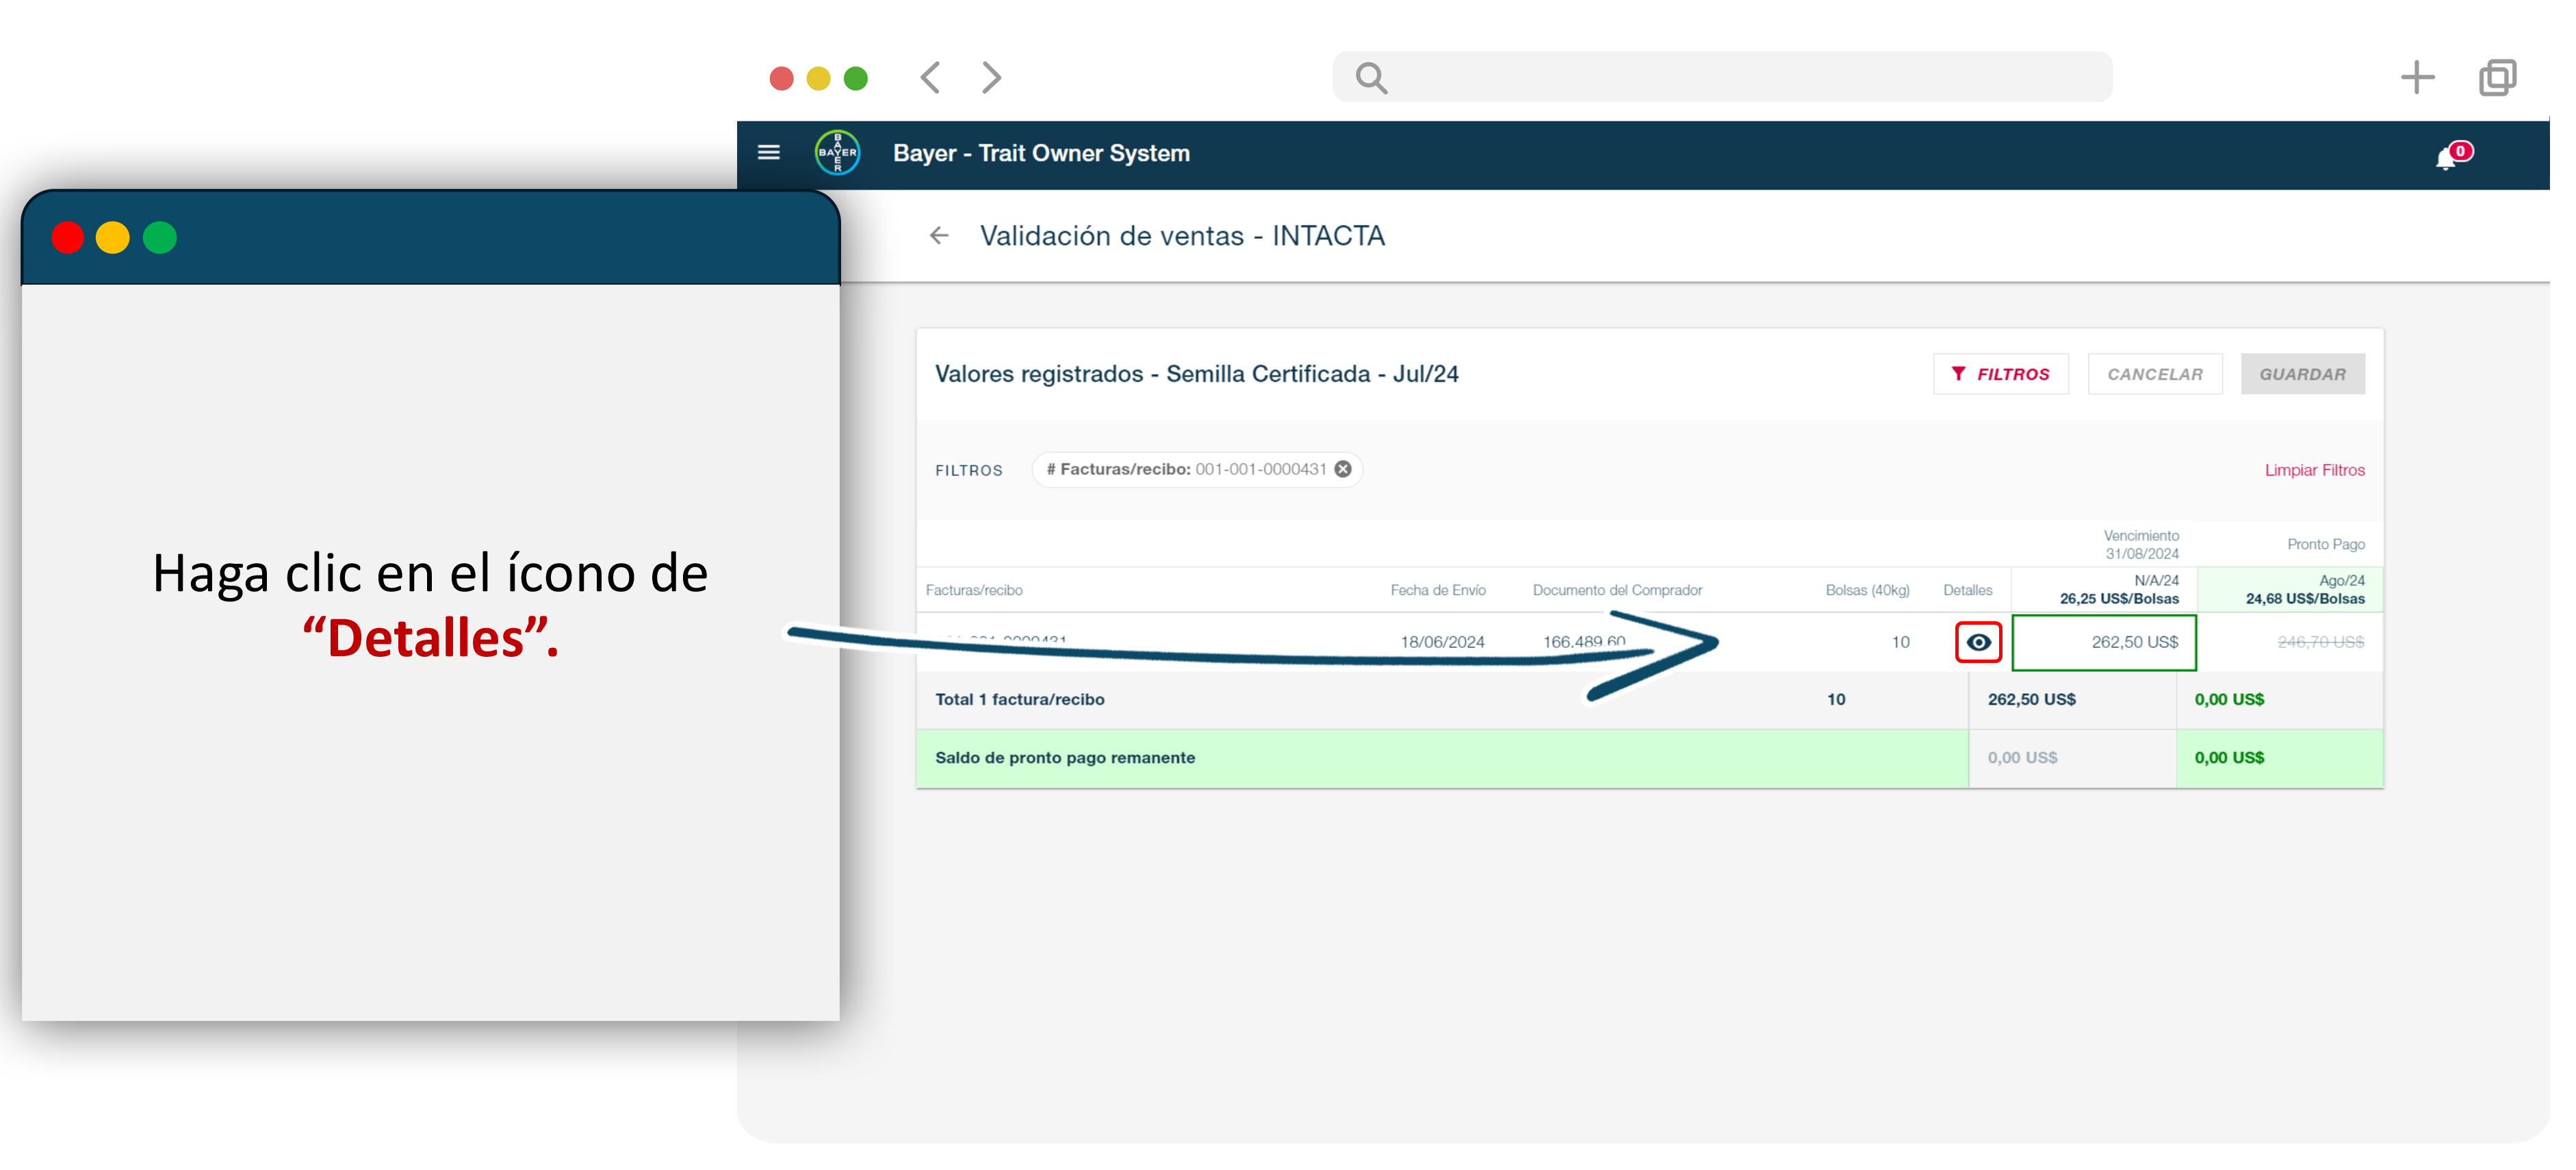Image resolution: width=2576 pixels, height=1170 pixels.
Task: Click the Bayer logo icon
Action: [837, 153]
